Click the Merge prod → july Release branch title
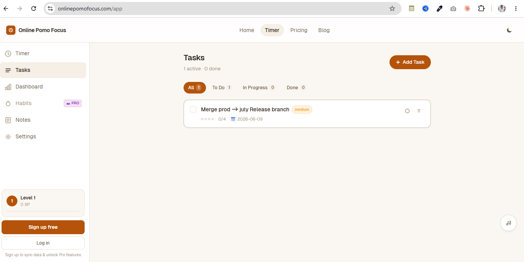The image size is (524, 262). pos(245,109)
